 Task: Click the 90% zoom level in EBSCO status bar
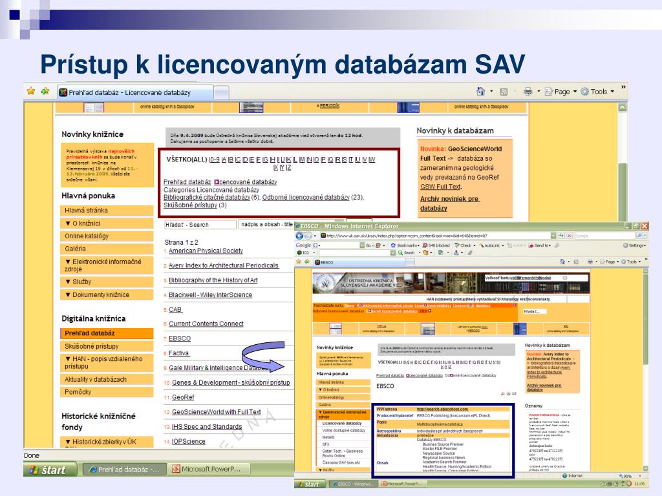tap(630, 476)
